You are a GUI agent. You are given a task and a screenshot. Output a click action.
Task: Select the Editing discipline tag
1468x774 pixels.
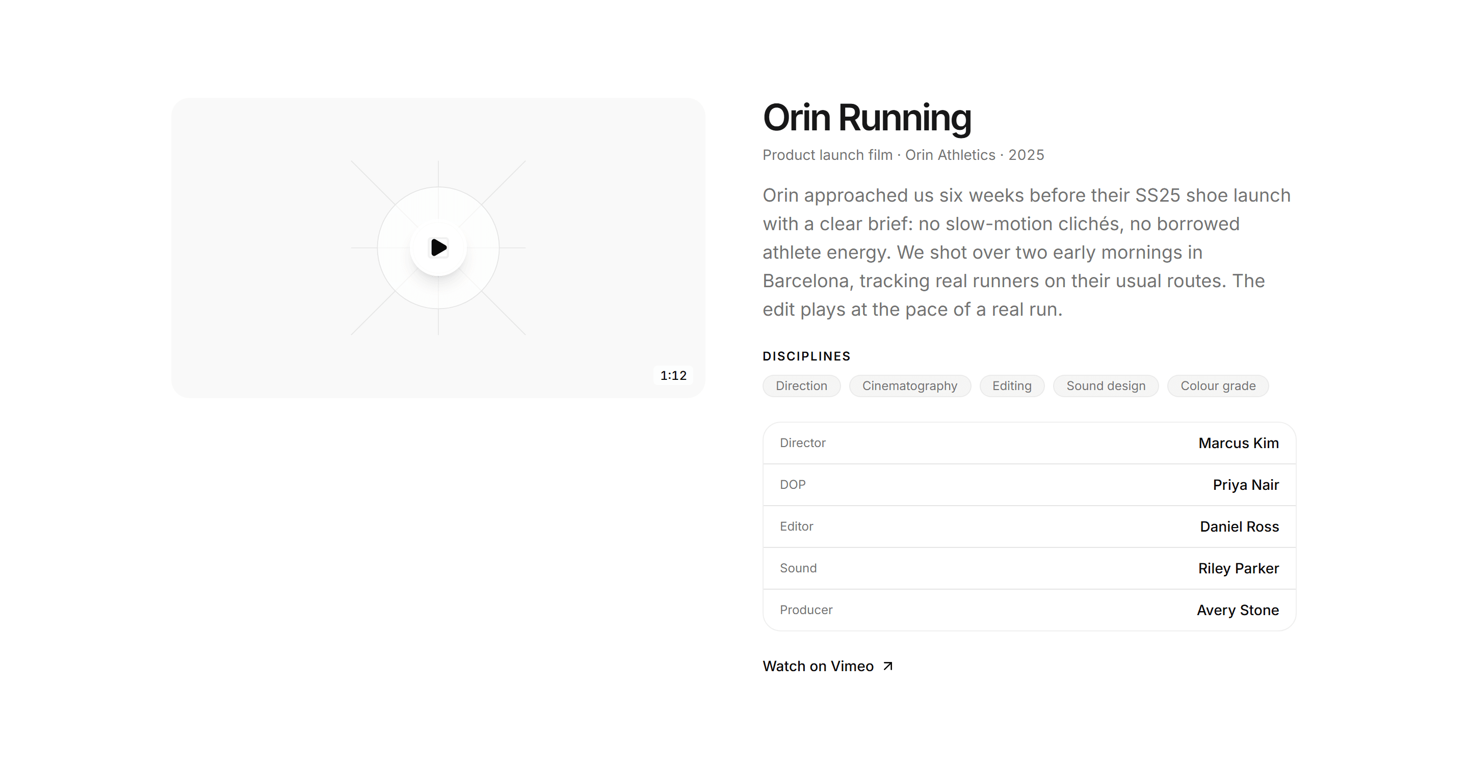tap(1011, 386)
